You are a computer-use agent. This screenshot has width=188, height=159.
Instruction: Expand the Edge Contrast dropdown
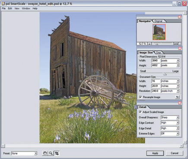tap(170, 123)
